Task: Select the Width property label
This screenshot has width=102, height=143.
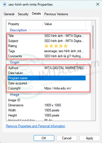Action: pyautogui.click(x=12, y=110)
